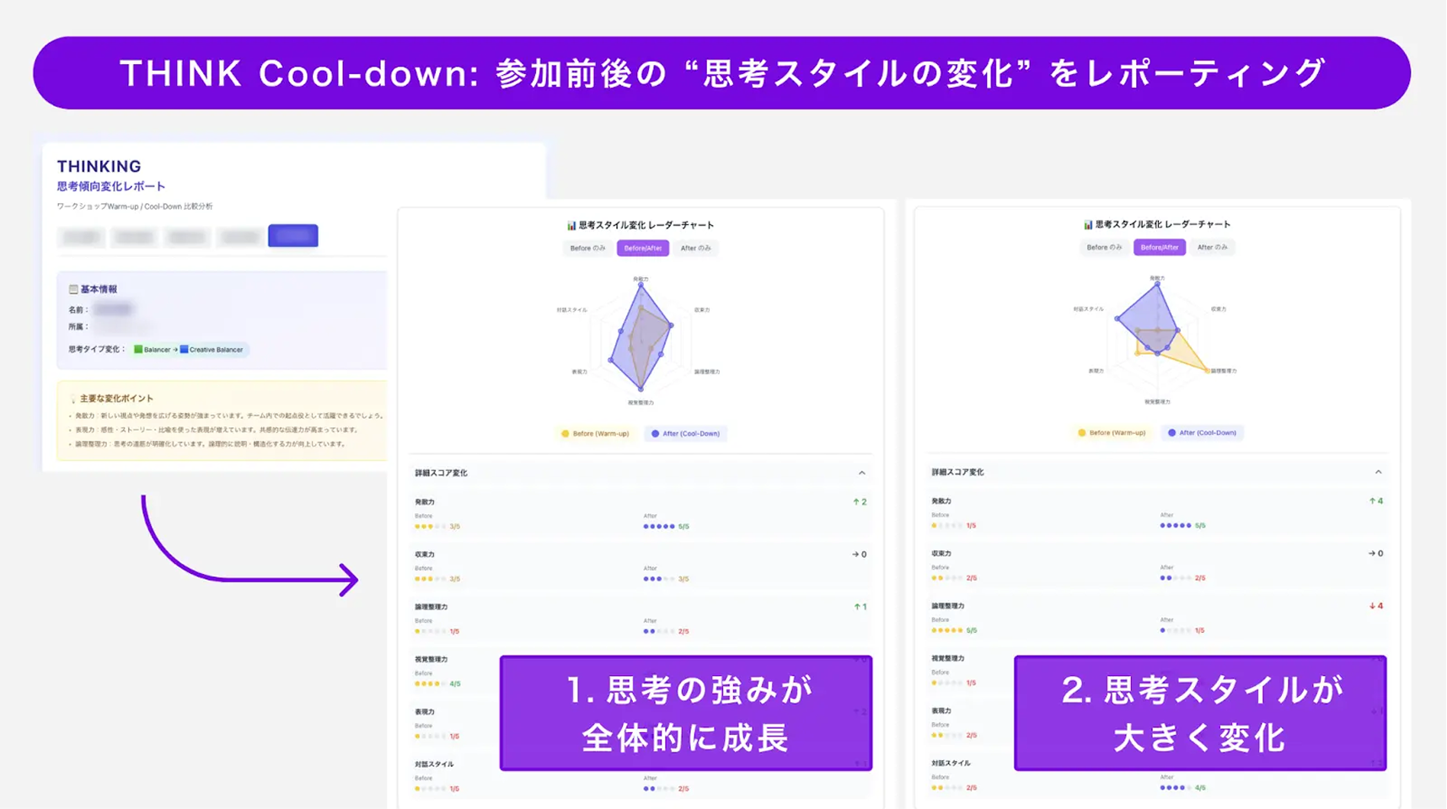Click ↑1 indicator on 論理整理力 in 全体的に成長 card

coord(860,607)
